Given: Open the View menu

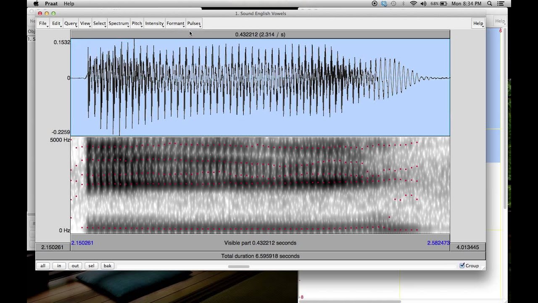Looking at the screenshot, I should point(85,24).
